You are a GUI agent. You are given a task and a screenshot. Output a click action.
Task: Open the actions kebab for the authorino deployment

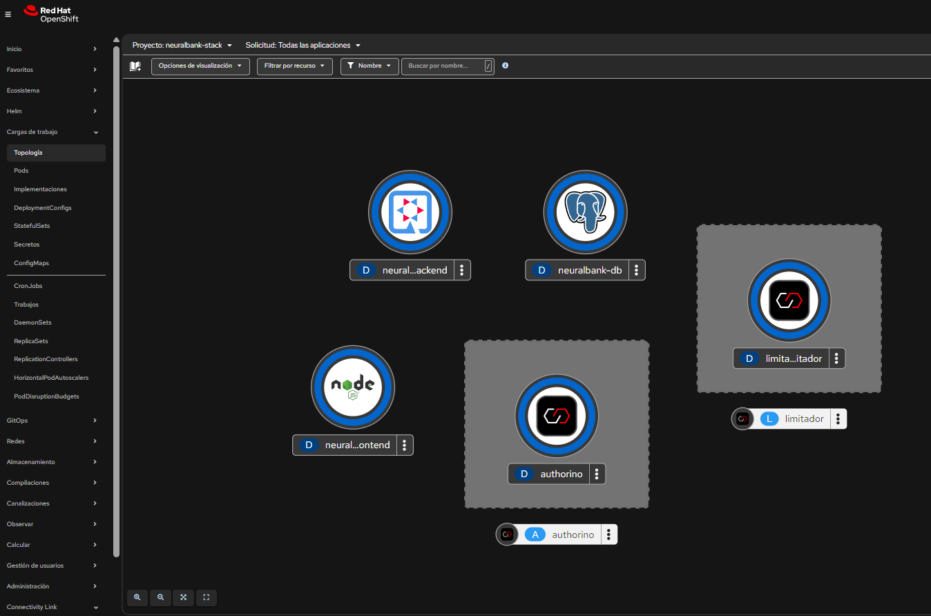(597, 474)
